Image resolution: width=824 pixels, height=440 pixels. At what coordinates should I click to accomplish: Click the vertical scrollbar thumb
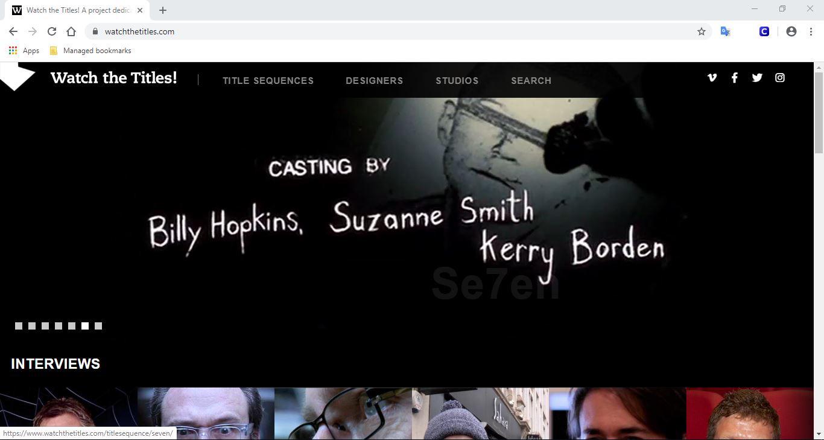(819, 112)
